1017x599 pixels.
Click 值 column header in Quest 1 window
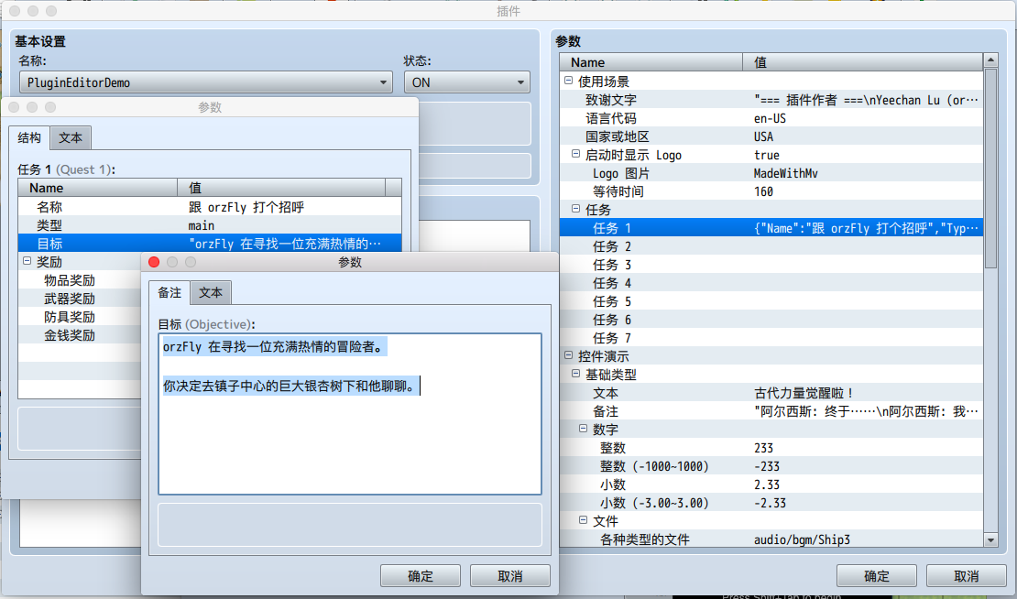tap(281, 188)
